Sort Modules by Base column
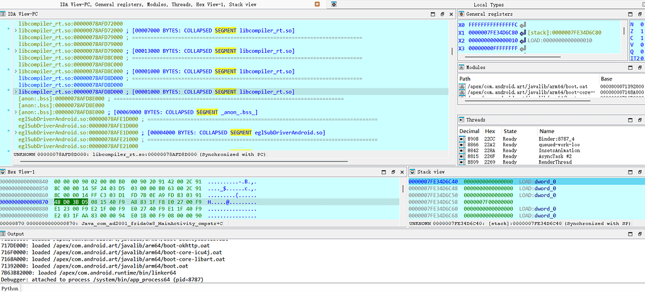The width and height of the screenshot is (645, 292). pyautogui.click(x=622, y=78)
